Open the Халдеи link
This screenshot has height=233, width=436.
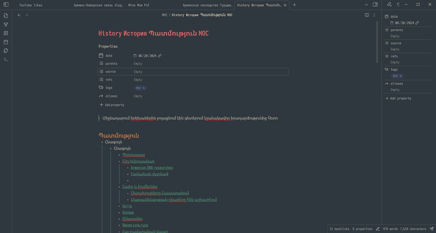pos(128,213)
